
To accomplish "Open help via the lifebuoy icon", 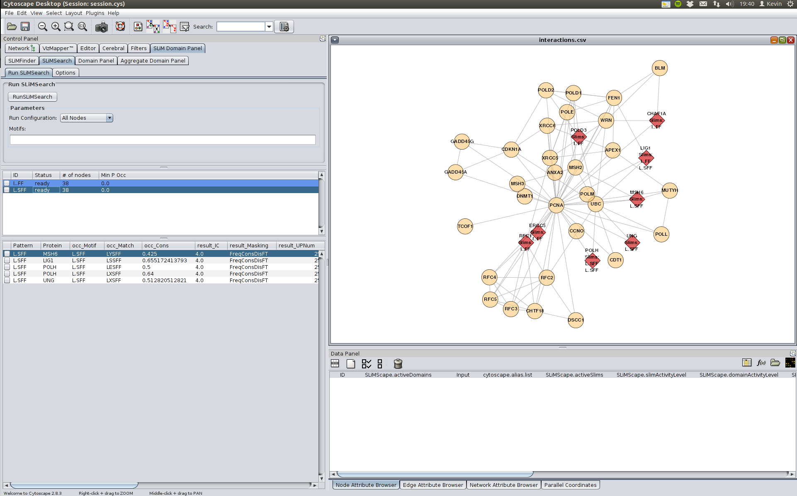I will point(120,27).
